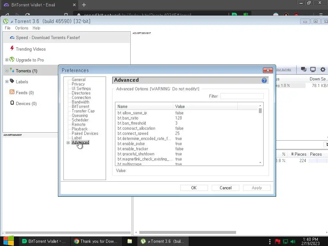The height and width of the screenshot is (246, 328).
Task: Open Windows Start button
Action: tap(9, 241)
